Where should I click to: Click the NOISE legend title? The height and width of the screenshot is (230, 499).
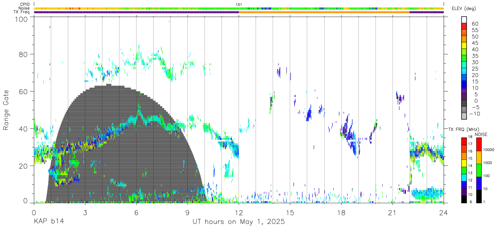[481, 134]
